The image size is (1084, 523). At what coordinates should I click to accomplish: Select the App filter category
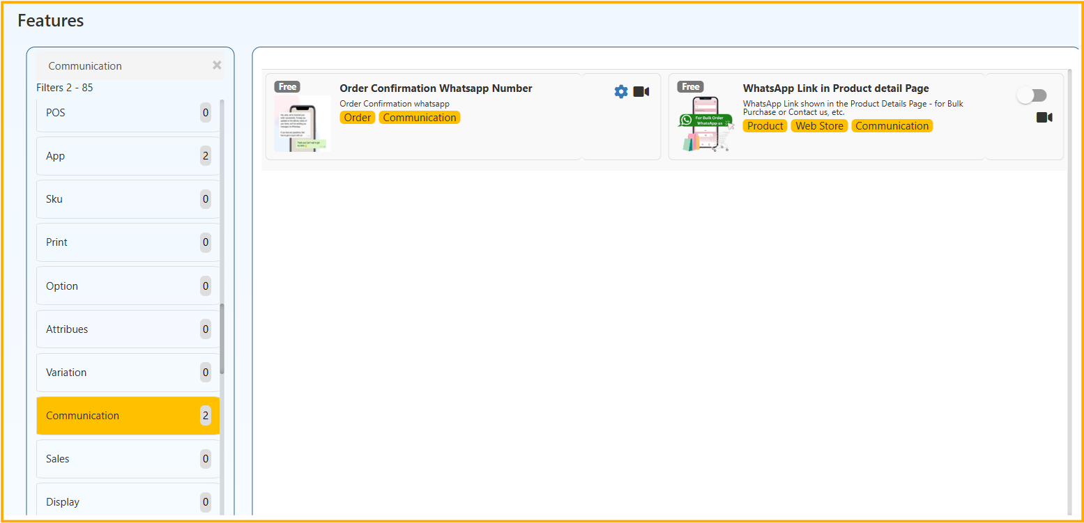click(128, 156)
